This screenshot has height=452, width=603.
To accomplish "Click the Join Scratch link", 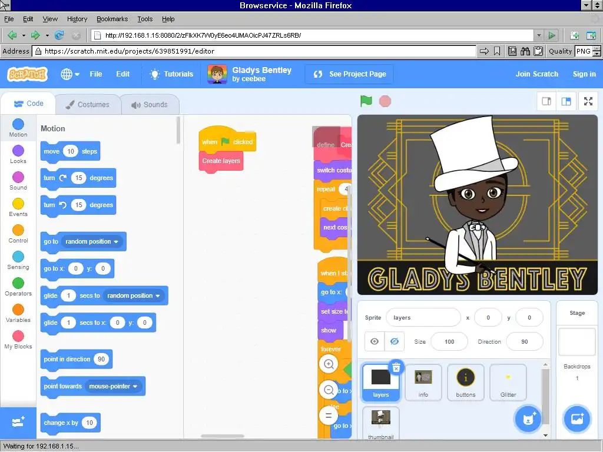I will [536, 74].
